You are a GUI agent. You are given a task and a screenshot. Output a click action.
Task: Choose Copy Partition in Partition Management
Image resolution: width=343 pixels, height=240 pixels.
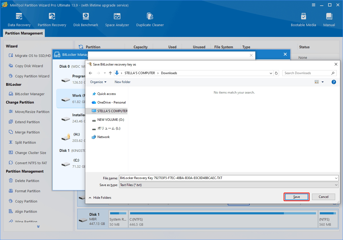pyautogui.click(x=23, y=201)
